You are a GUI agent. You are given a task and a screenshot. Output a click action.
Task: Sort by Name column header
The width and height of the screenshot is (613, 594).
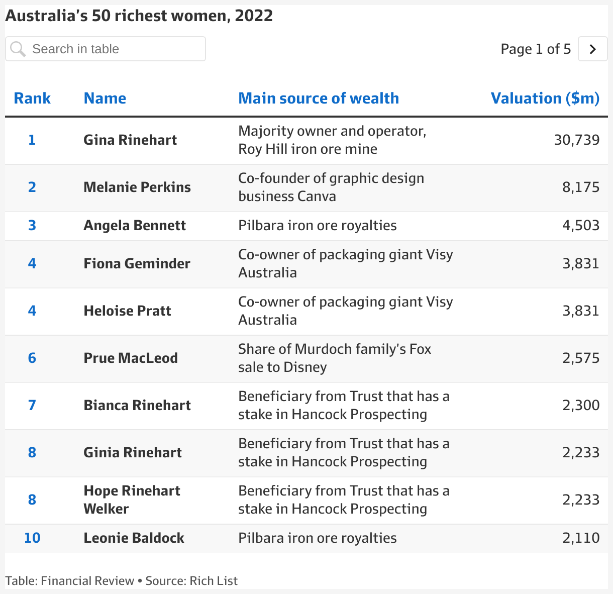(x=105, y=98)
